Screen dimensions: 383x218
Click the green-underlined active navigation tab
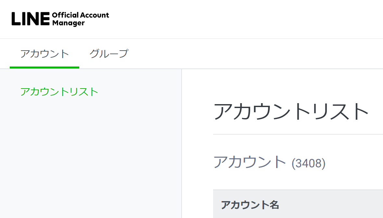click(x=44, y=54)
